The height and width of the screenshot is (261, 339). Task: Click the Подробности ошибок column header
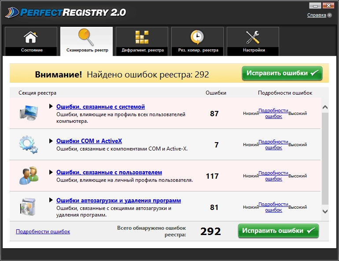(285, 93)
